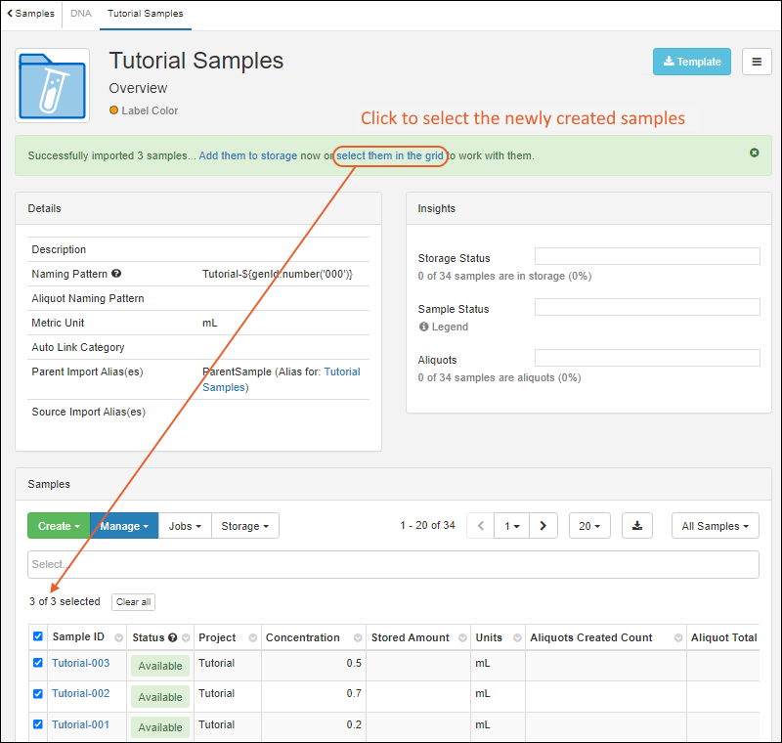The height and width of the screenshot is (743, 782).
Task: Open the Sample Status Legend info icon
Action: pyautogui.click(x=424, y=328)
